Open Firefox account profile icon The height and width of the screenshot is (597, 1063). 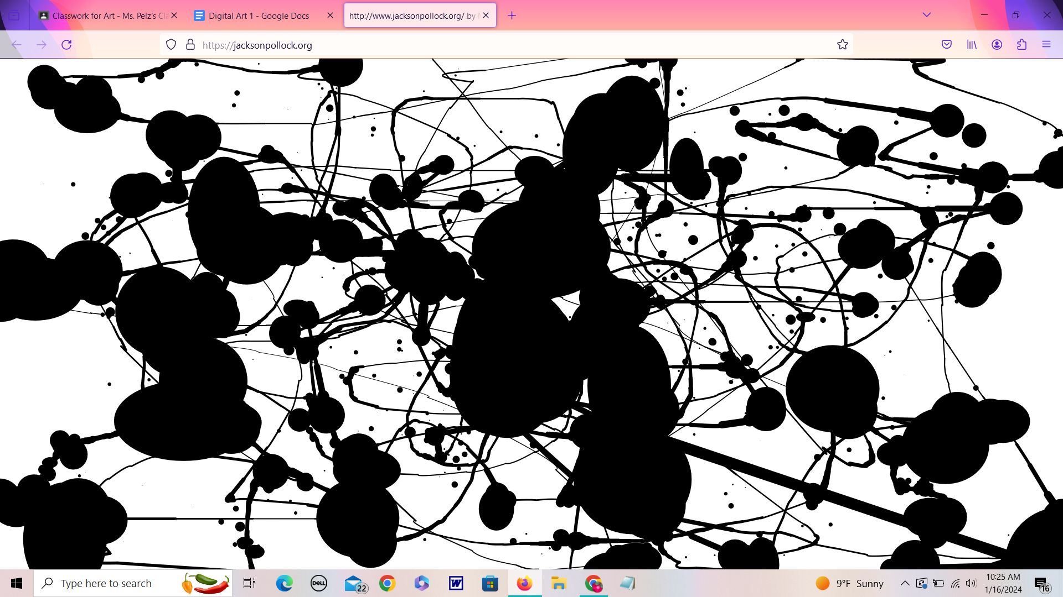[x=997, y=45]
